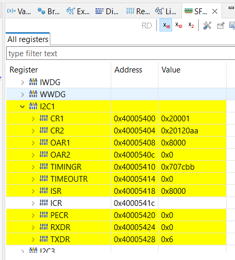Expand the TIMEOUTR register bits

pos(33,179)
